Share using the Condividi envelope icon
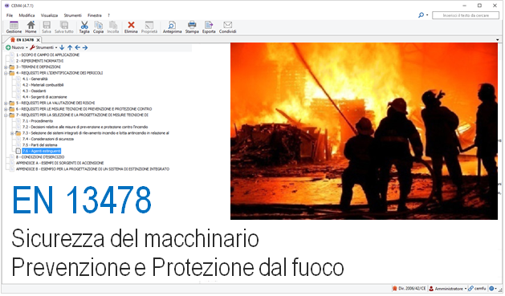The image size is (505, 296). pos(227,27)
